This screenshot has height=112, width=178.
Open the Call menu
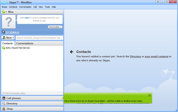(35, 7)
